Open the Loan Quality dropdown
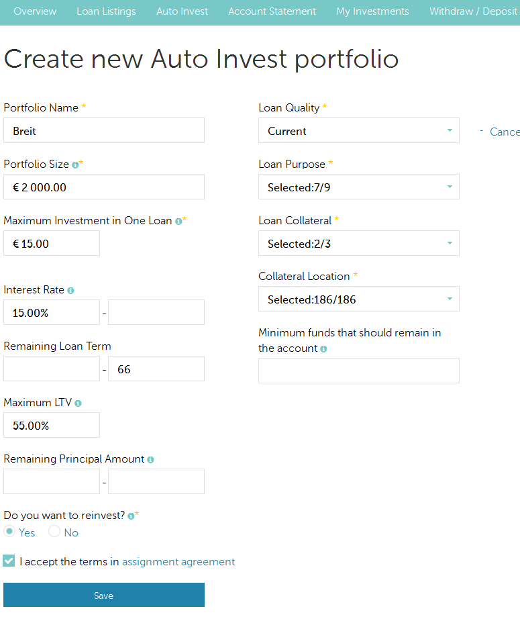 tap(359, 131)
